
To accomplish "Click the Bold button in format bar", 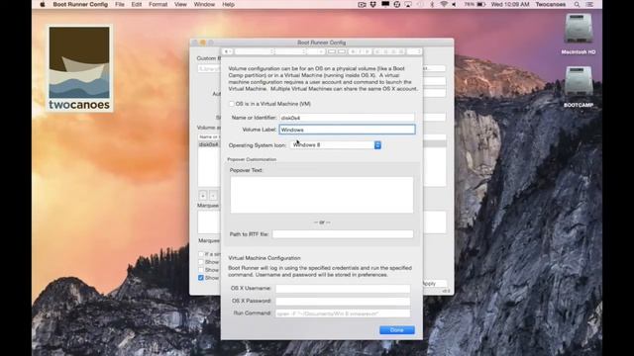I will [353, 51].
